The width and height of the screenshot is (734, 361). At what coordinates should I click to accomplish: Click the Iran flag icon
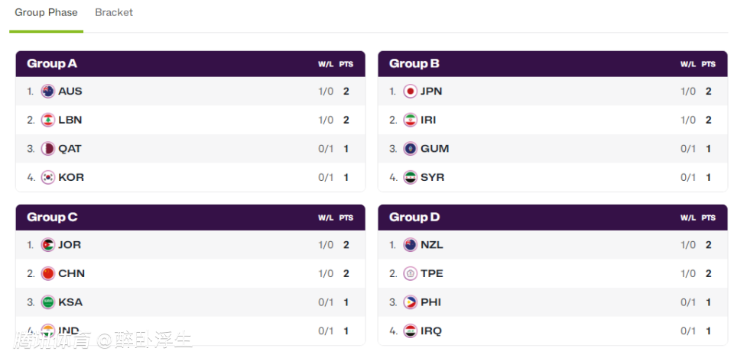point(411,120)
